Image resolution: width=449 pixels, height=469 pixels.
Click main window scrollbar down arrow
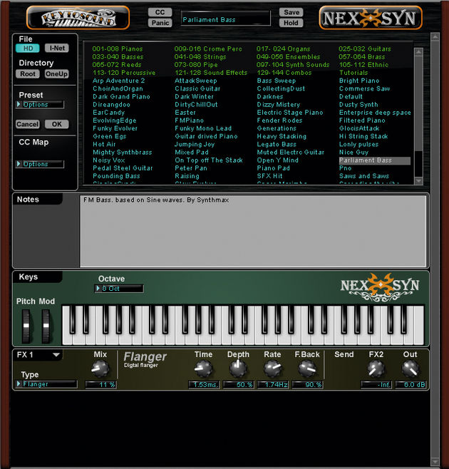pyautogui.click(x=435, y=462)
